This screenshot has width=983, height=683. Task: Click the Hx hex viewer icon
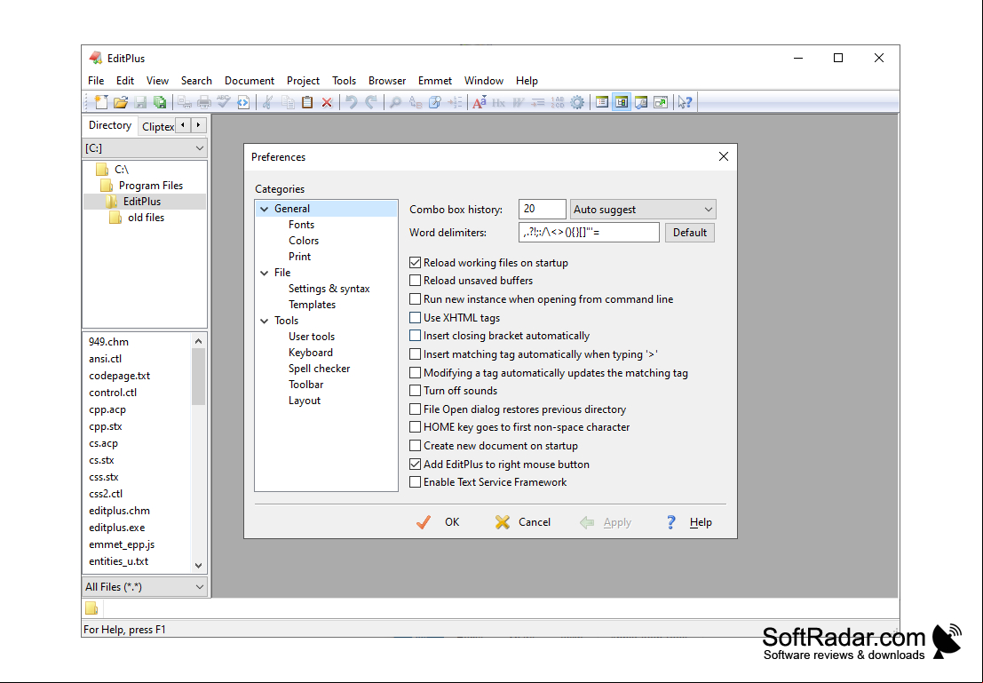coord(498,102)
